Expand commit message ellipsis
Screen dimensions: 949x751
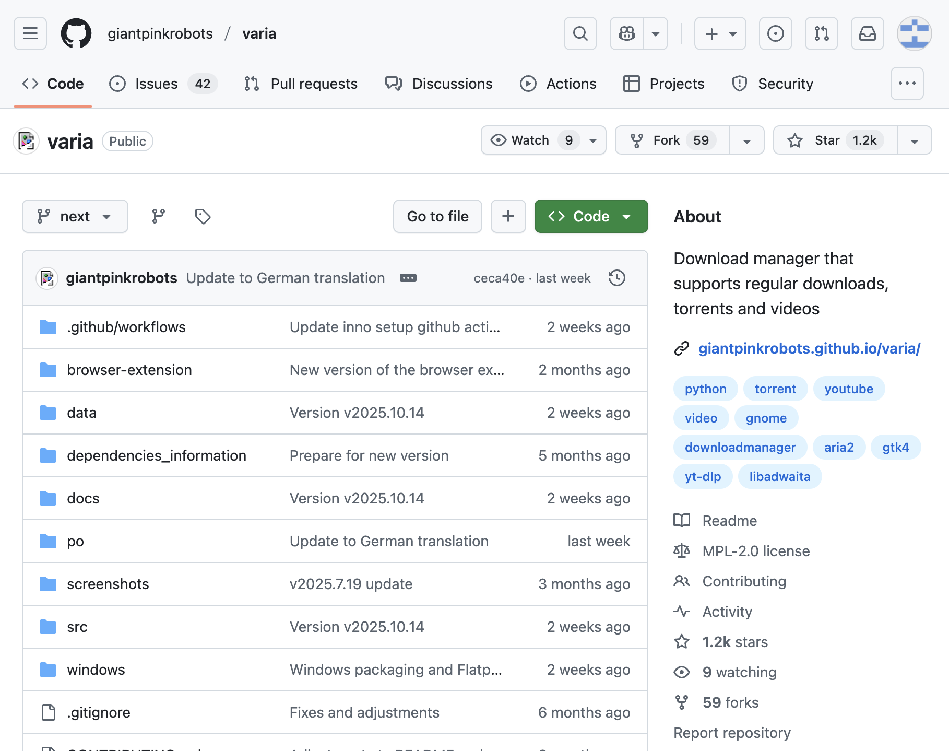tap(408, 278)
